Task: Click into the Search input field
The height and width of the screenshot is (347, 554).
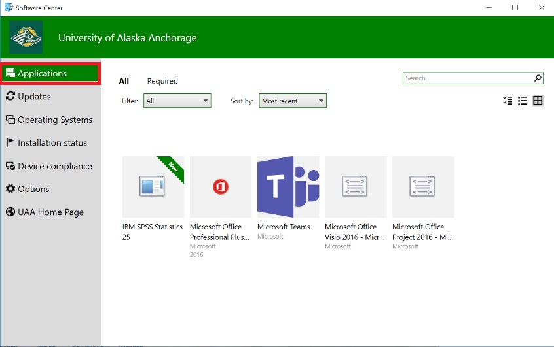Action: coord(467,78)
